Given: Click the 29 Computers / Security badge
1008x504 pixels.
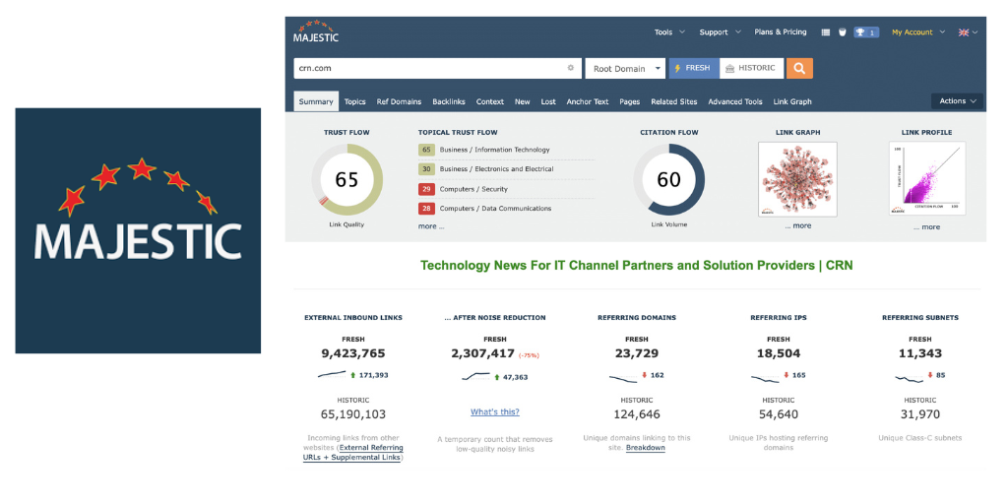Looking at the screenshot, I should [x=425, y=189].
